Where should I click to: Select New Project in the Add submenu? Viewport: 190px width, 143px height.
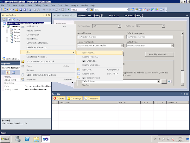pyautogui.click(x=99, y=53)
